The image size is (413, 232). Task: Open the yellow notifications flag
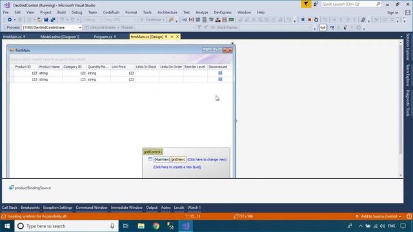point(306,4)
